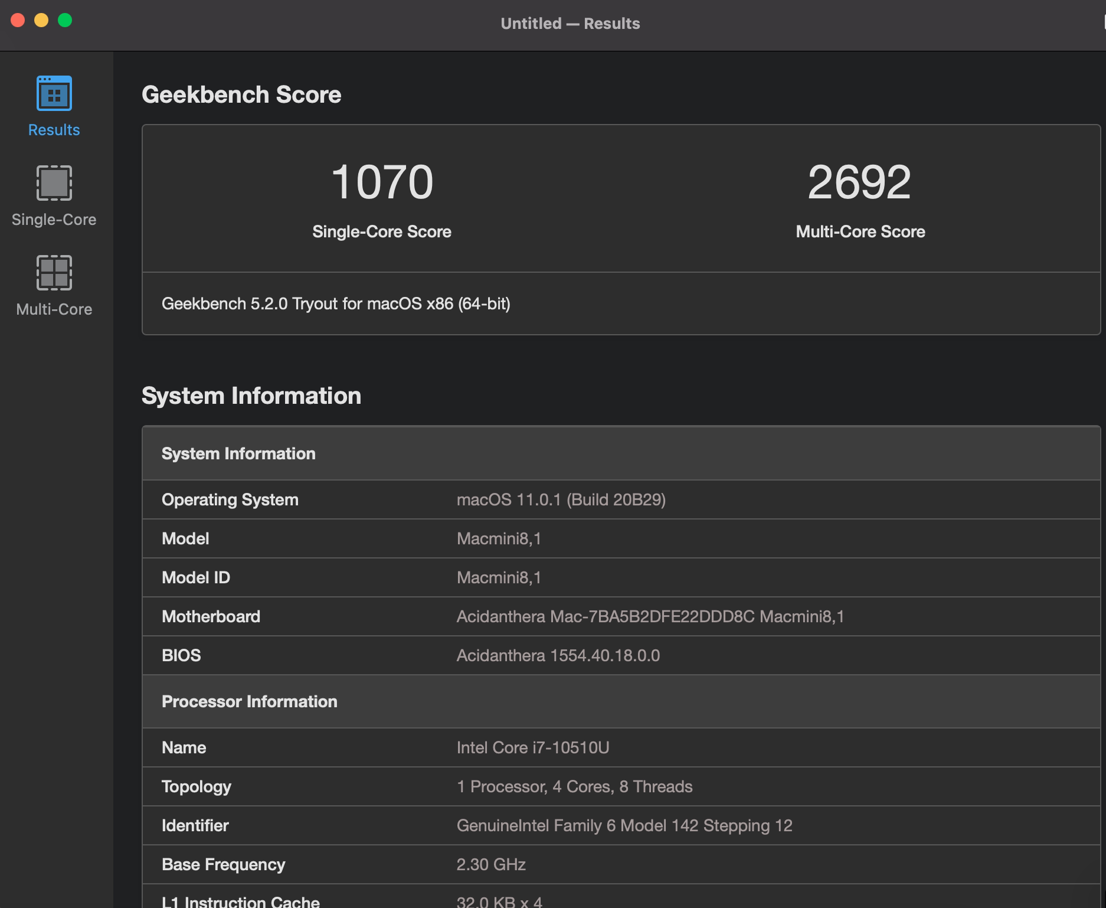The image size is (1106, 908).
Task: Minimize the window using the yellow button
Action: coord(41,21)
